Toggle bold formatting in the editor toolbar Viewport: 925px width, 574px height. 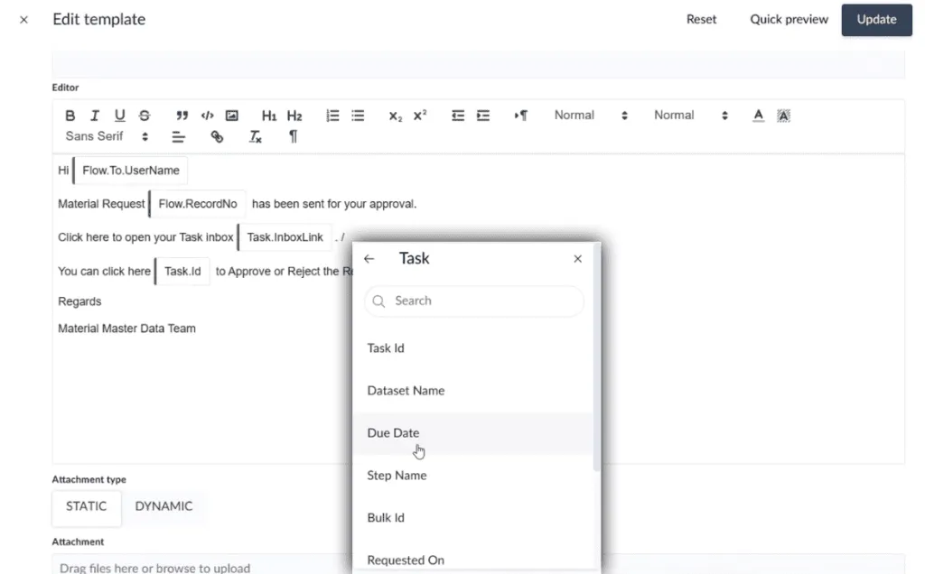coord(70,116)
